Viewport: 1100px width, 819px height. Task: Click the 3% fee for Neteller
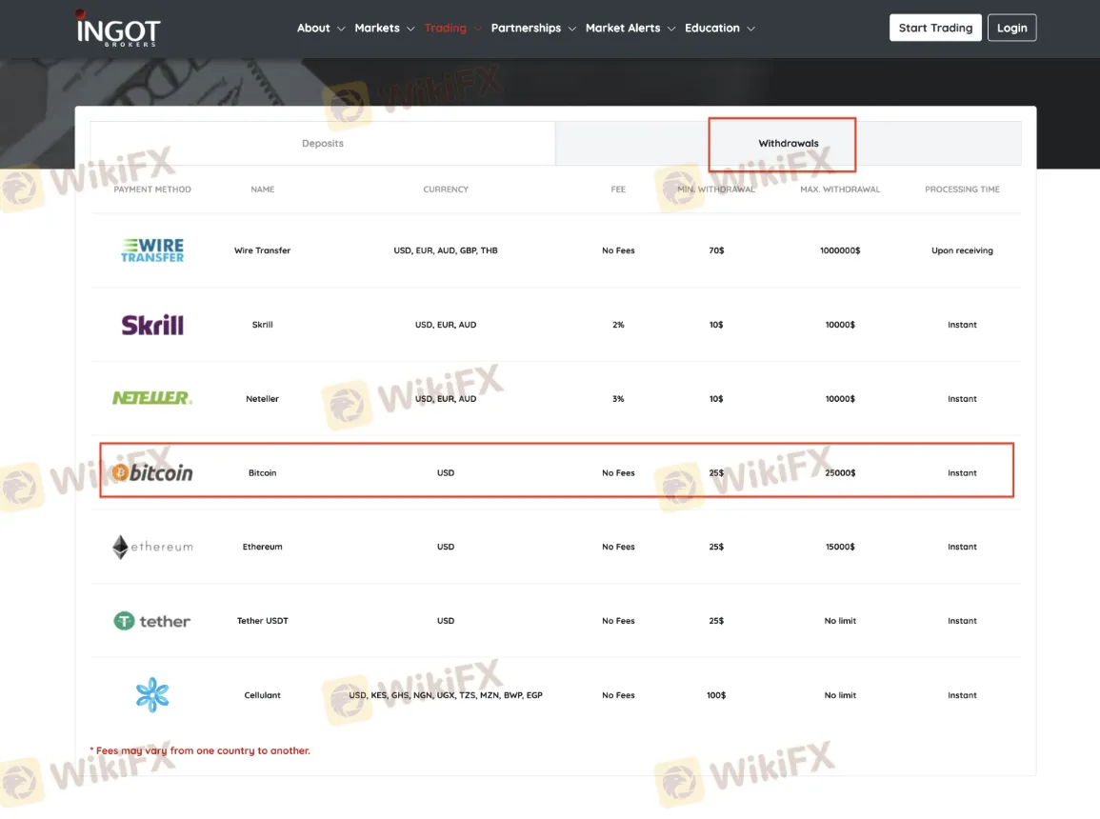click(618, 398)
